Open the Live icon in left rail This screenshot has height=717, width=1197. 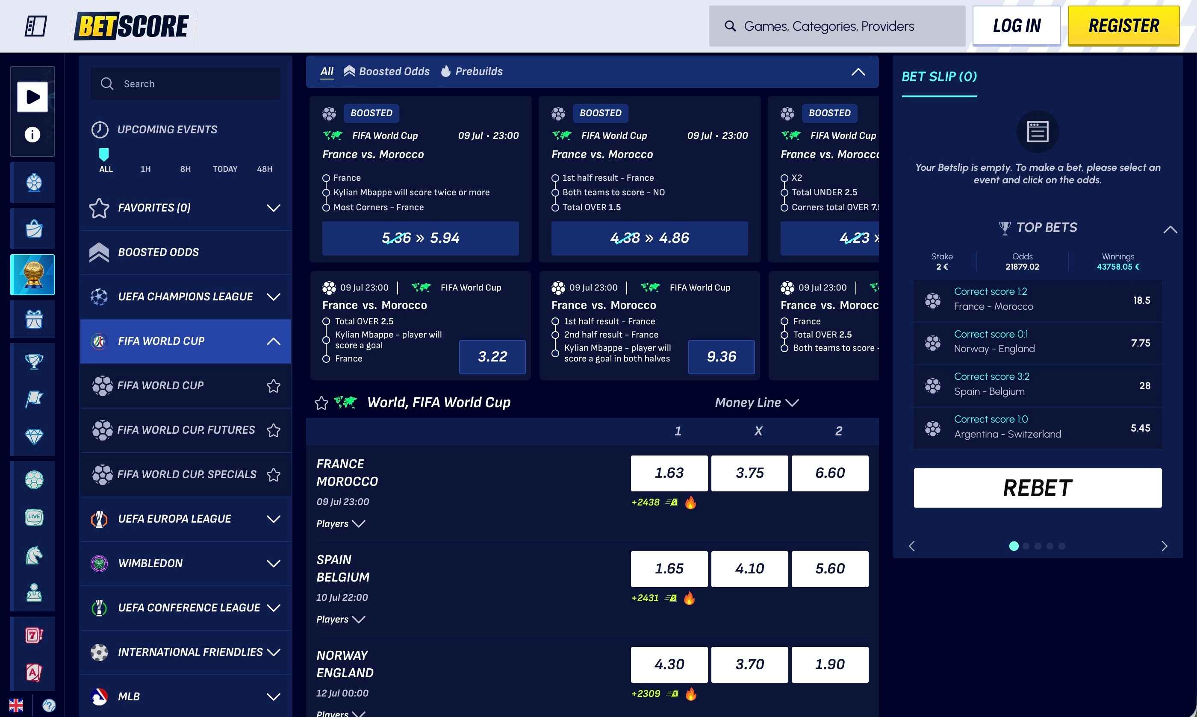34,517
